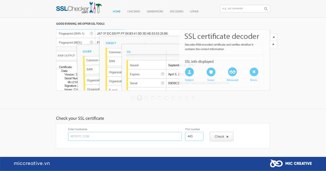Click the SSL certificate decoder heading
This screenshot has height=171, width=326.
point(222,36)
